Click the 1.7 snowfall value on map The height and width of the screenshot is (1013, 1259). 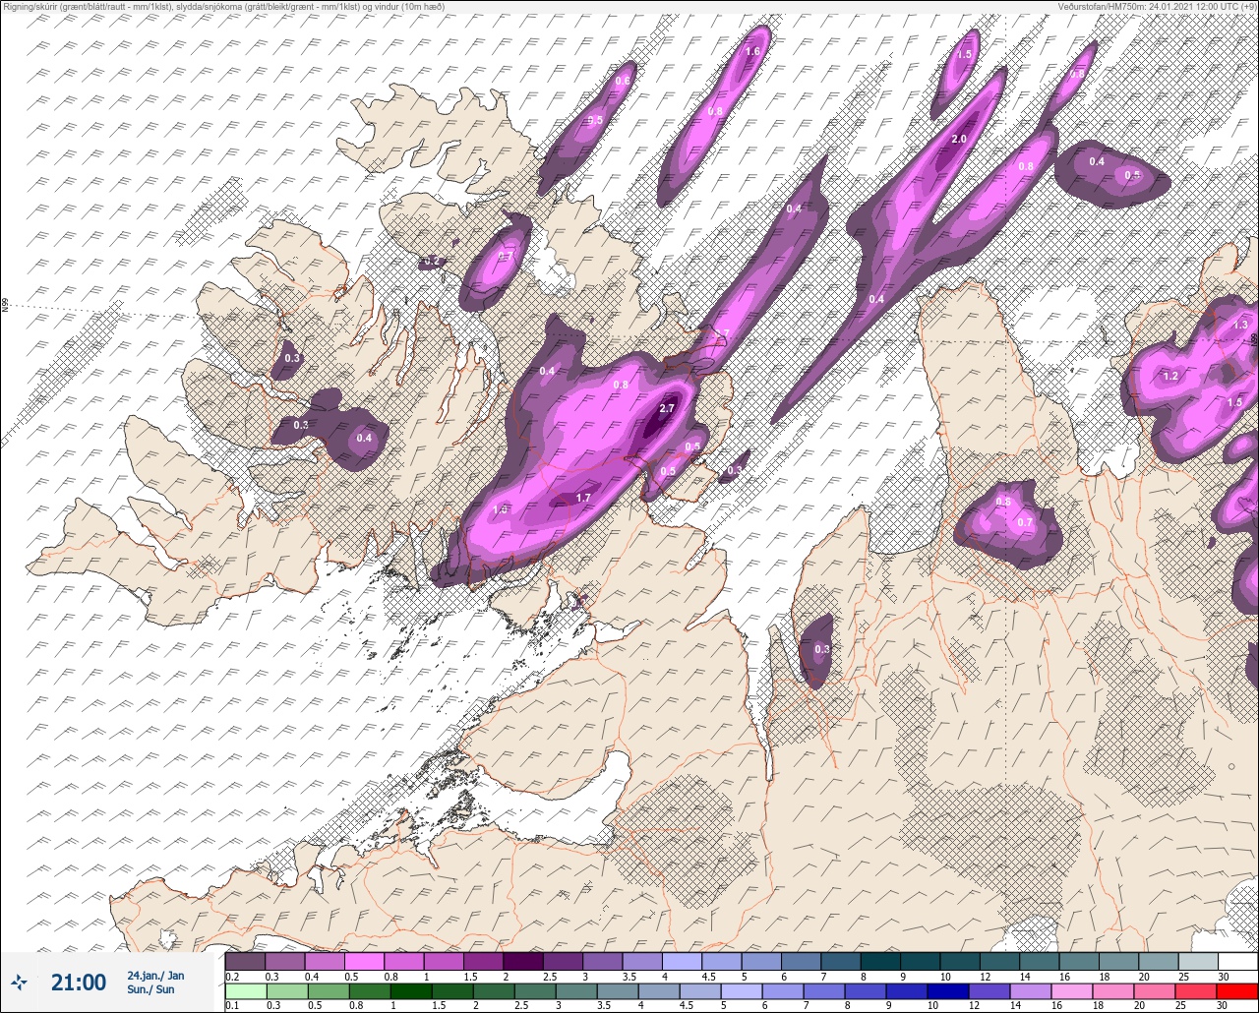[583, 499]
